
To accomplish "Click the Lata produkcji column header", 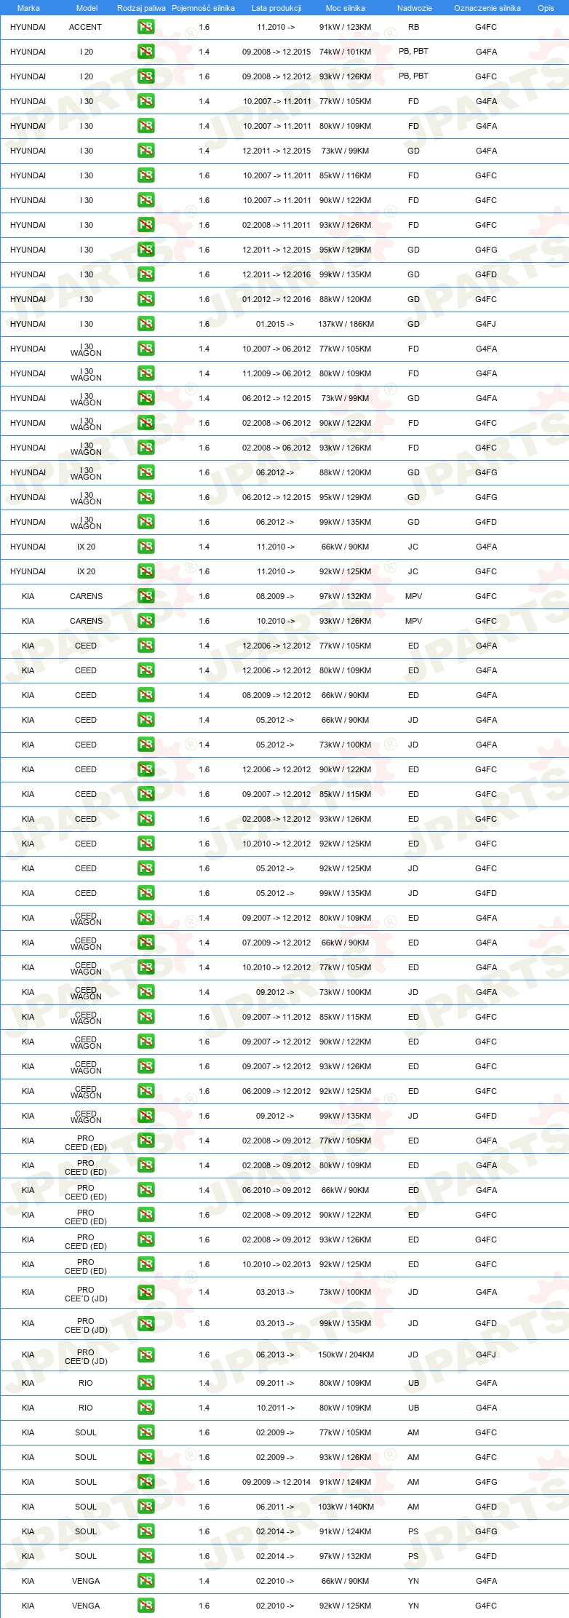I will tap(276, 8).
